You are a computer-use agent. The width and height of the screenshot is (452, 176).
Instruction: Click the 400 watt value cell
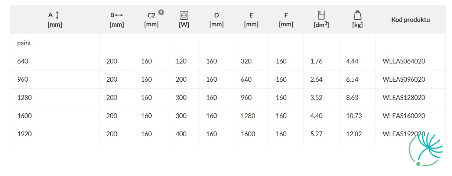[x=181, y=134]
